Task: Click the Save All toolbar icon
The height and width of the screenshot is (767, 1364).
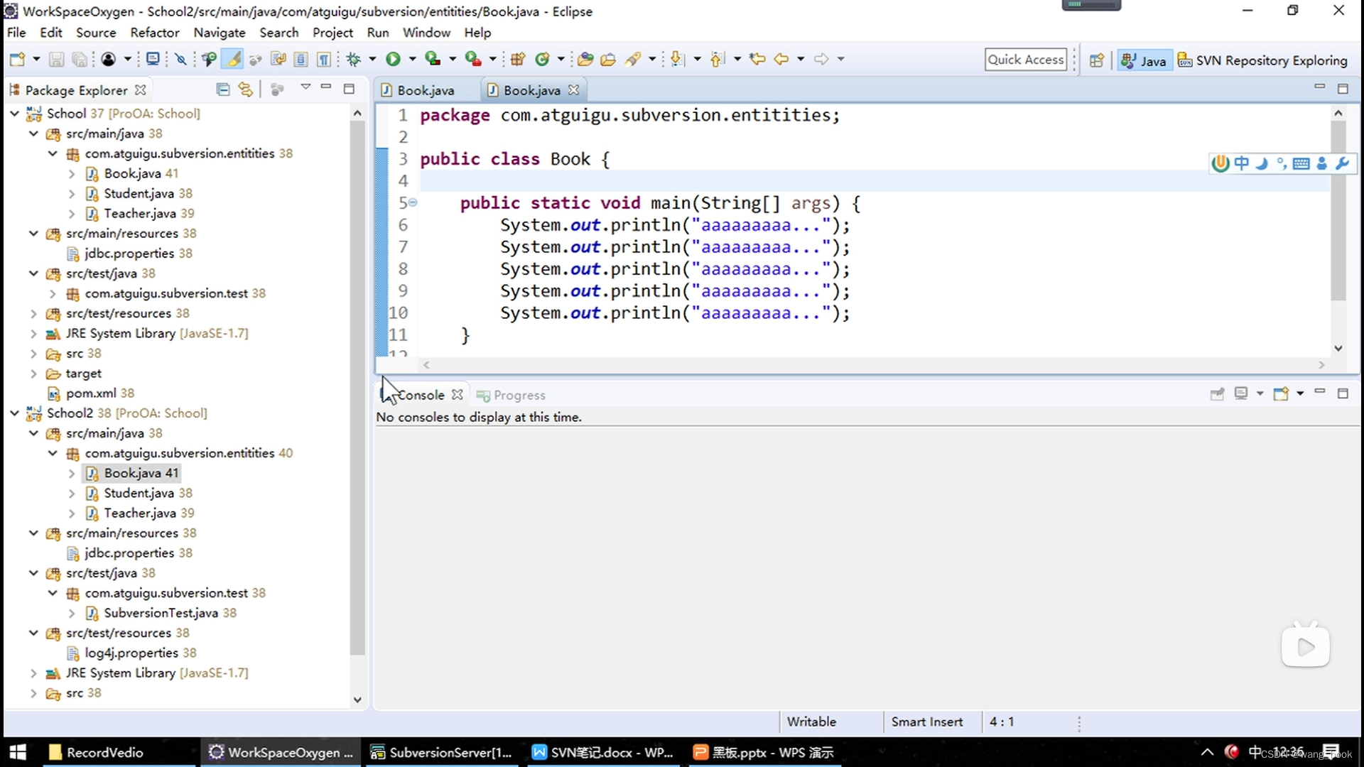Action: [80, 60]
